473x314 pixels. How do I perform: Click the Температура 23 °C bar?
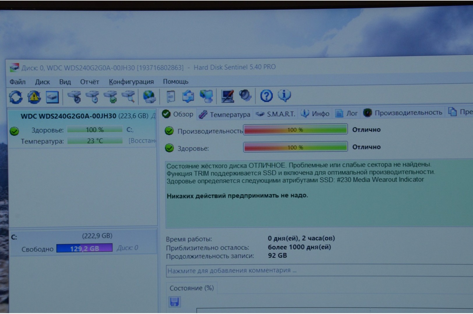pyautogui.click(x=95, y=141)
